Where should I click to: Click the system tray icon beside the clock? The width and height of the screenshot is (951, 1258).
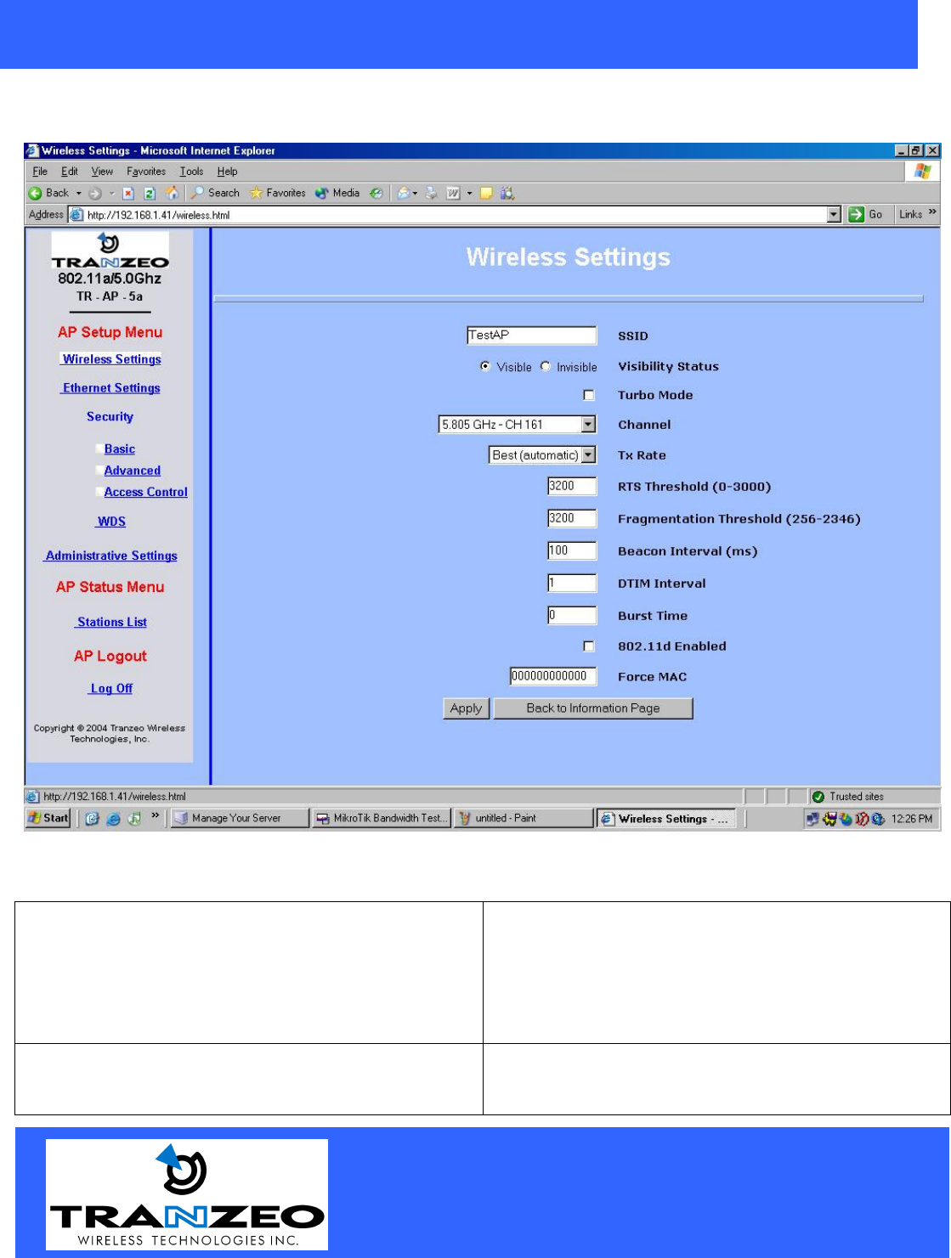[x=878, y=819]
